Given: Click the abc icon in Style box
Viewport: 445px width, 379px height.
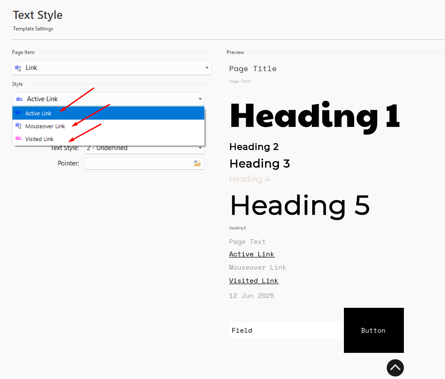Looking at the screenshot, I should (x=19, y=99).
